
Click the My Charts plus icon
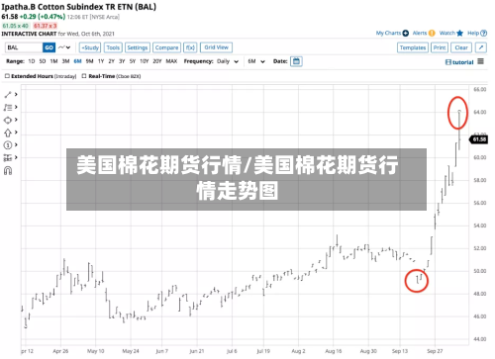point(406,33)
